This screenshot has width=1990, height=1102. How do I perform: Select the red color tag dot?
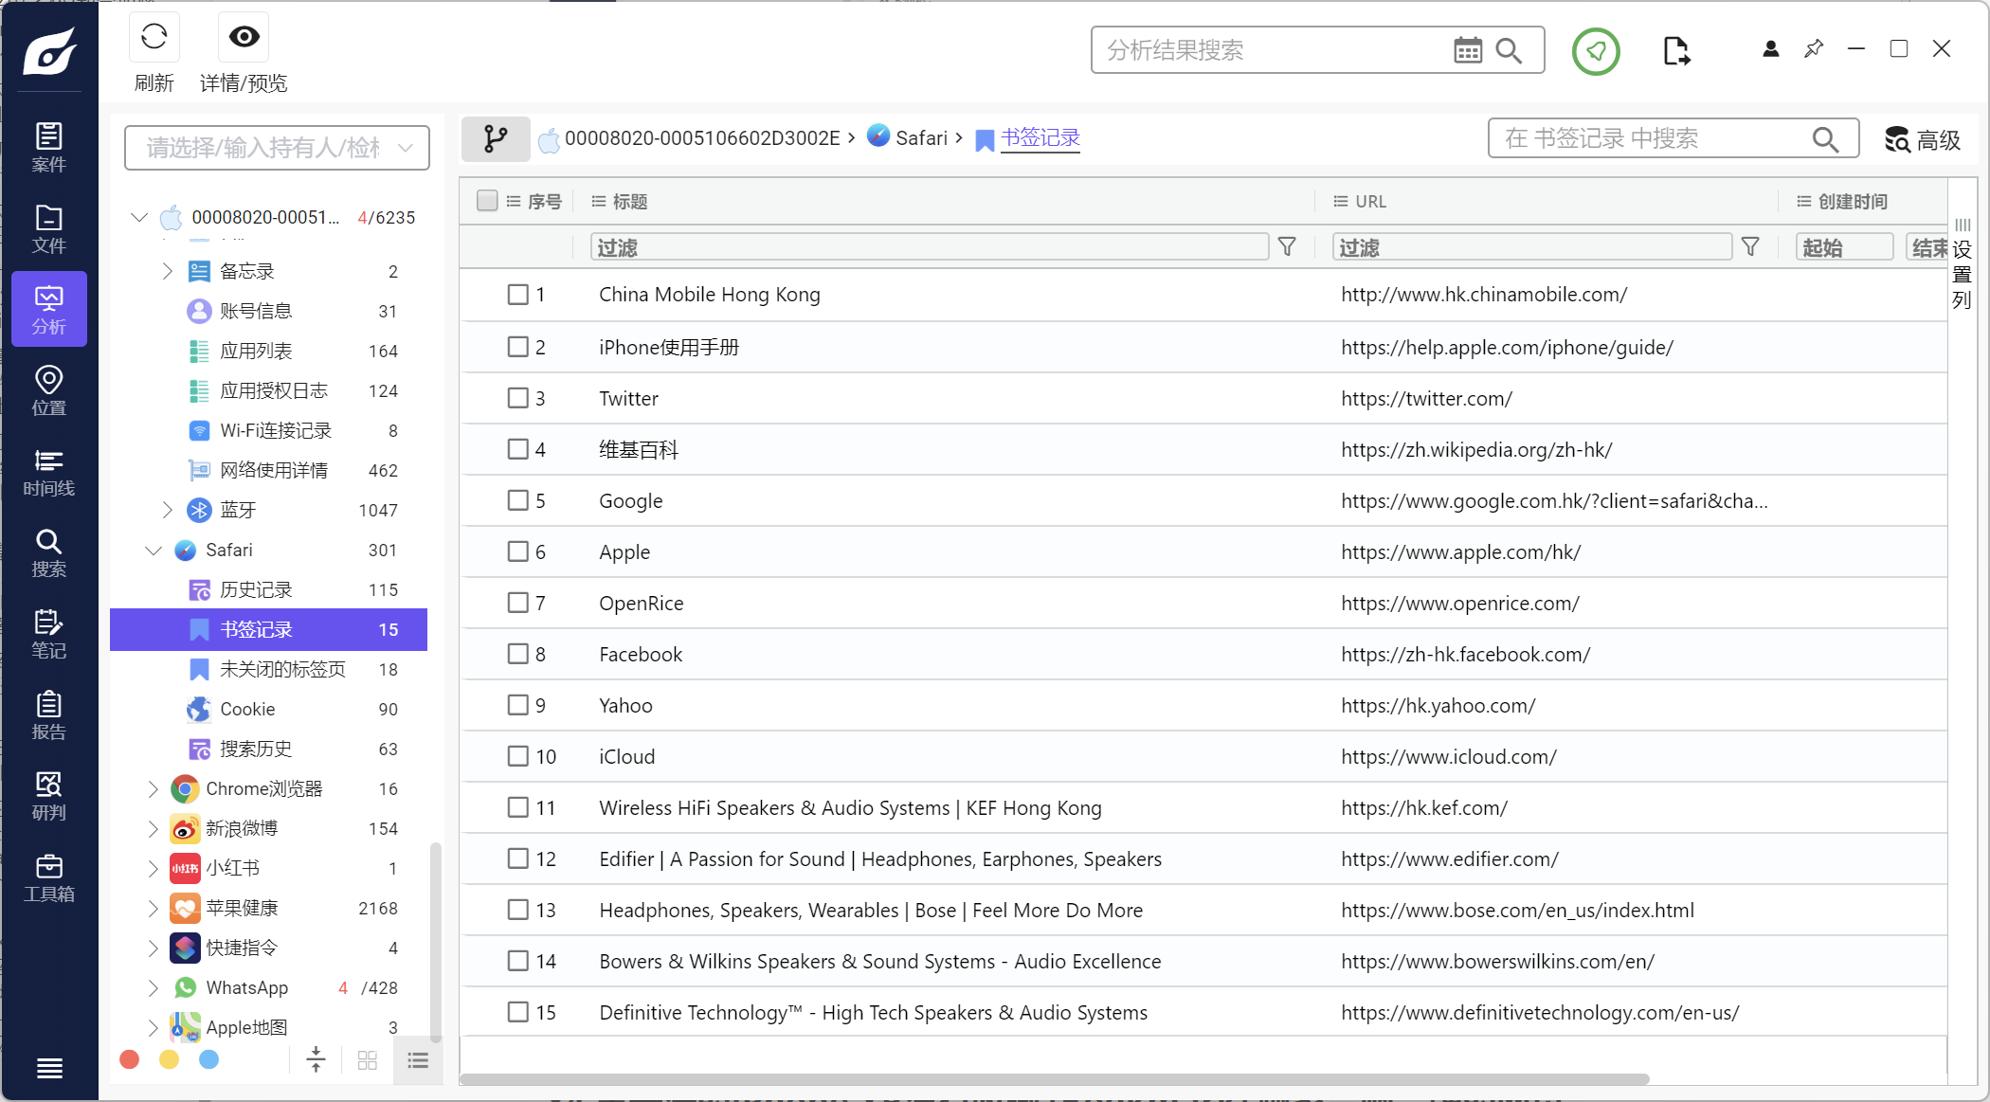point(130,1059)
